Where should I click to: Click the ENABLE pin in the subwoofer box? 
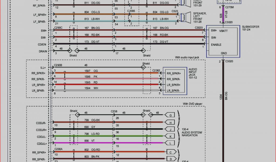216,45
